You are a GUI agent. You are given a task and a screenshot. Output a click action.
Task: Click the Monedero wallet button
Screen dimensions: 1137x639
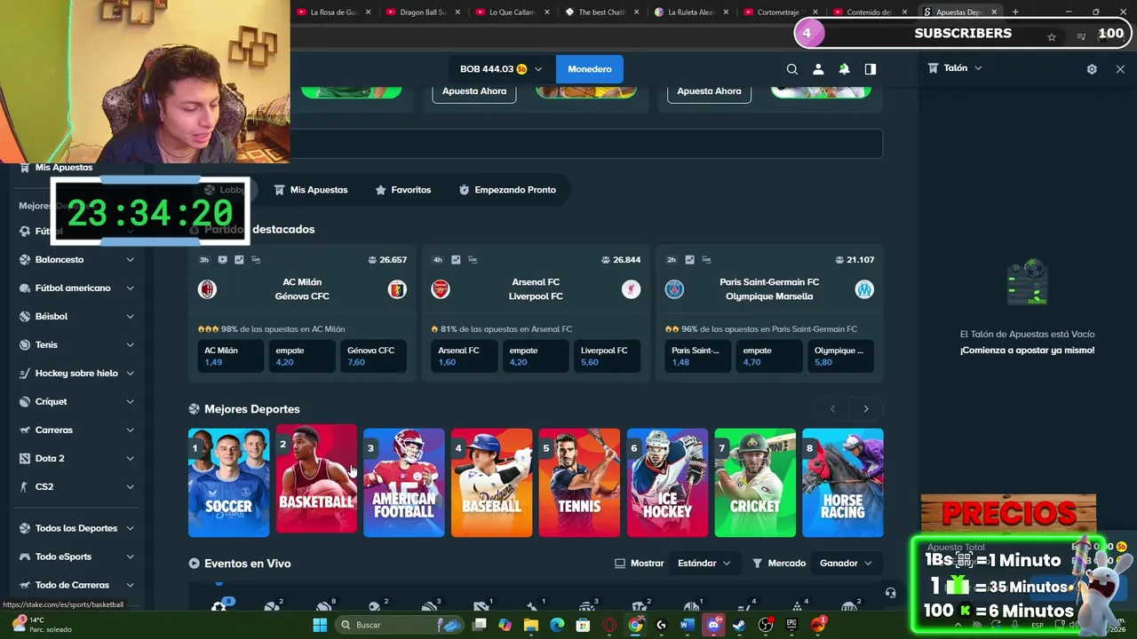click(x=590, y=69)
